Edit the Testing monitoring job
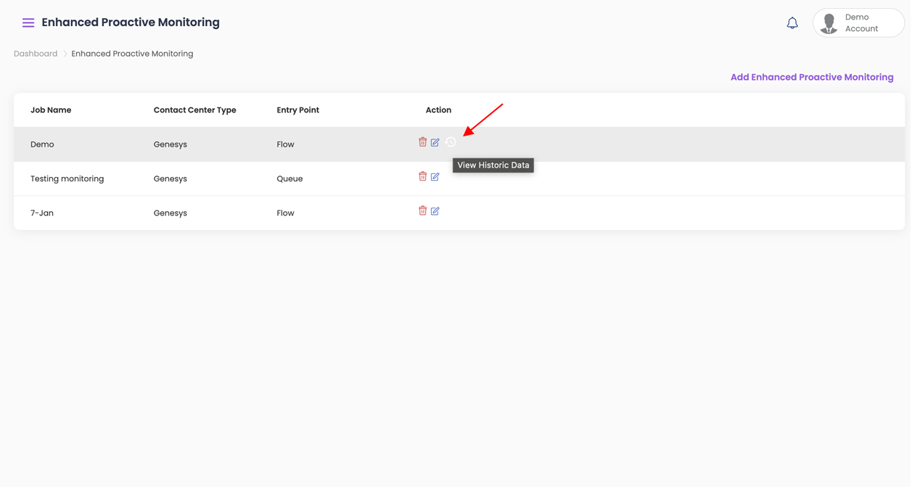912x489 pixels. 435,176
